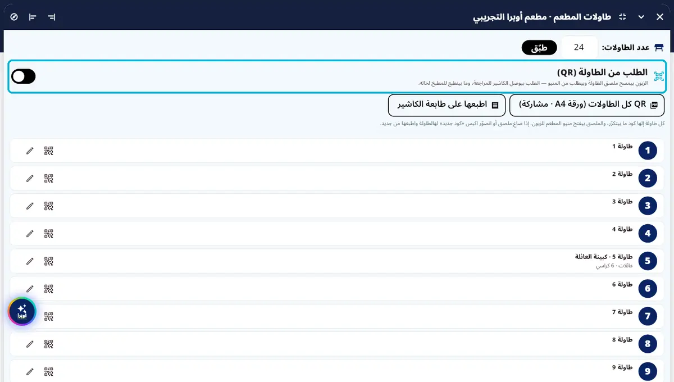The width and height of the screenshot is (674, 382).
Task: Click the عدد الطاولات number field showing 24
Action: click(x=579, y=48)
